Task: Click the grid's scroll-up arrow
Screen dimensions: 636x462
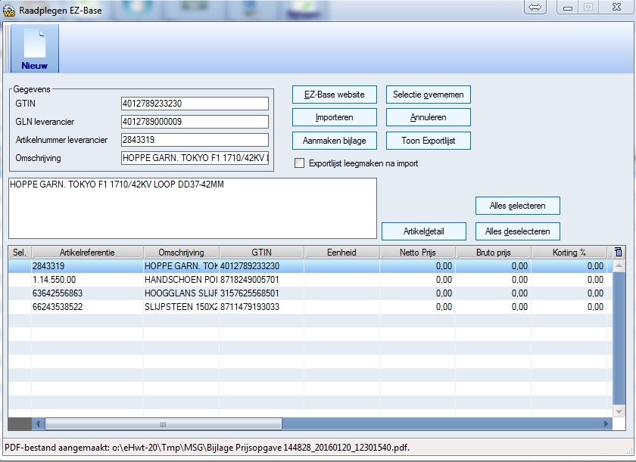Action: click(x=619, y=266)
